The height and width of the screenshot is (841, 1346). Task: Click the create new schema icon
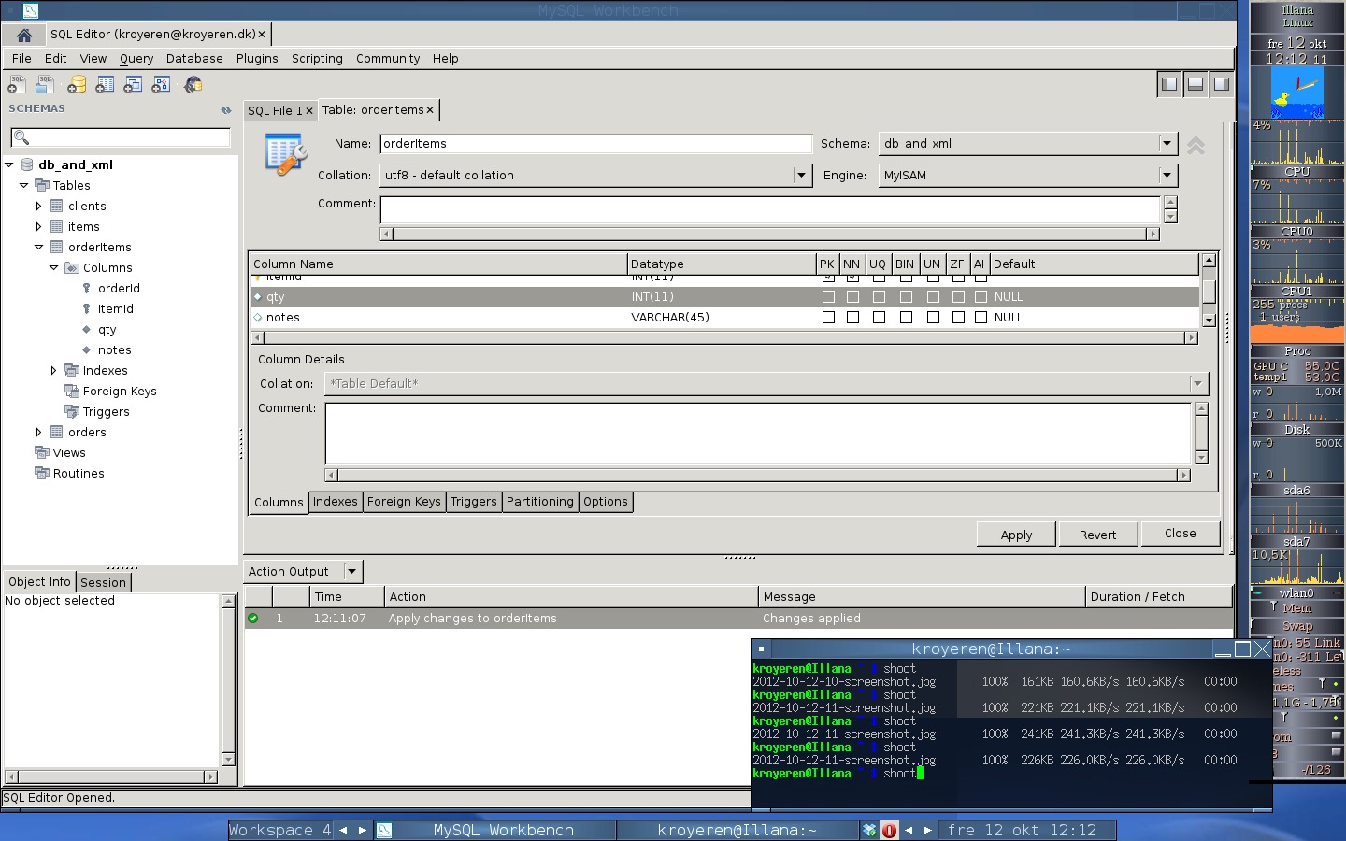tap(77, 85)
